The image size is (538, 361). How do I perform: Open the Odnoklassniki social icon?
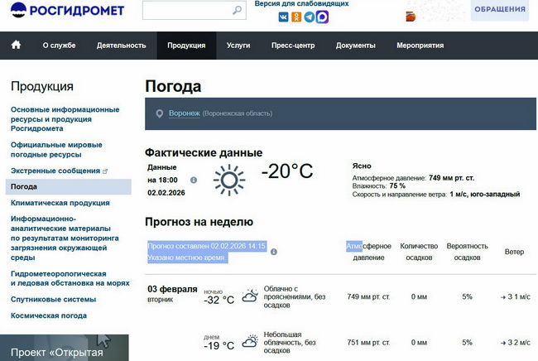(296, 17)
